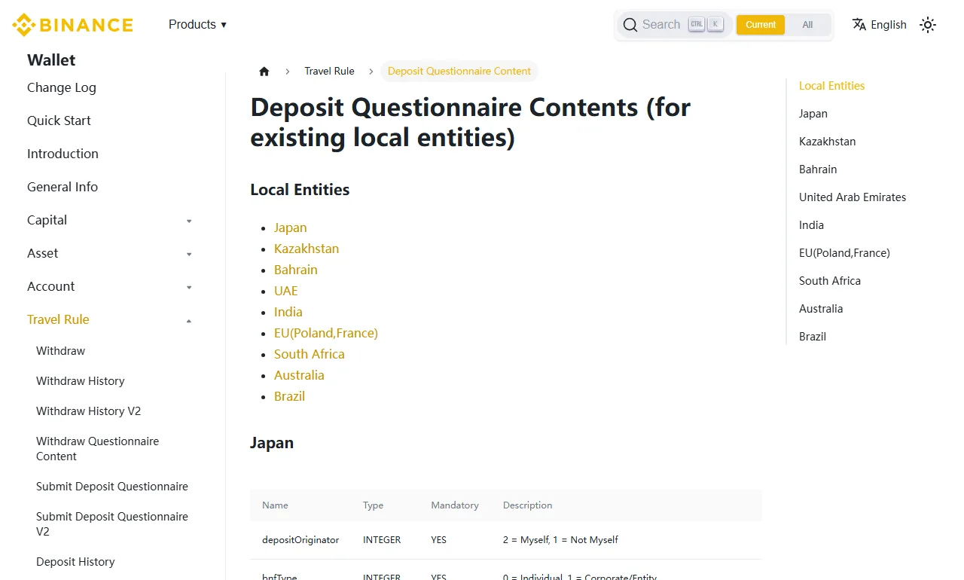Open General Info in sidebar
This screenshot has width=964, height=580.
tap(63, 188)
